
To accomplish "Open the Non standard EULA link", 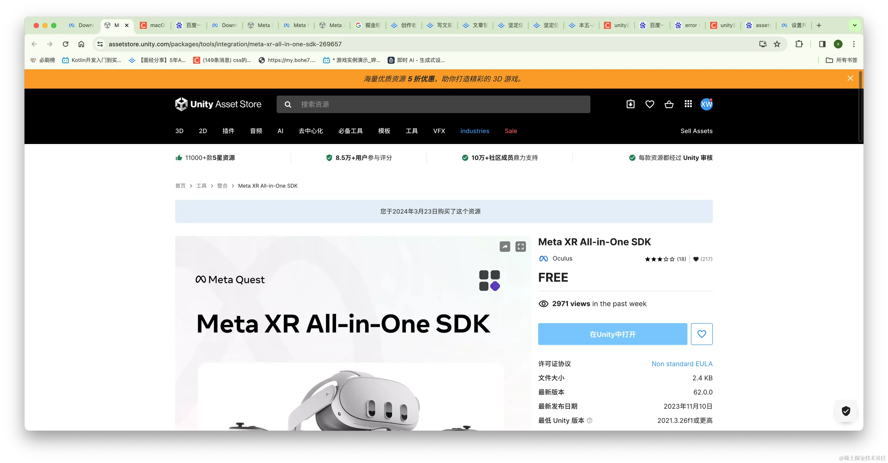I will 682,364.
